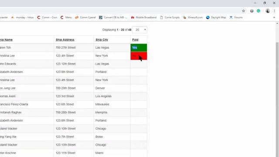Click the Boise city cell
Viewport: 279px width, 157px height.
112,137
